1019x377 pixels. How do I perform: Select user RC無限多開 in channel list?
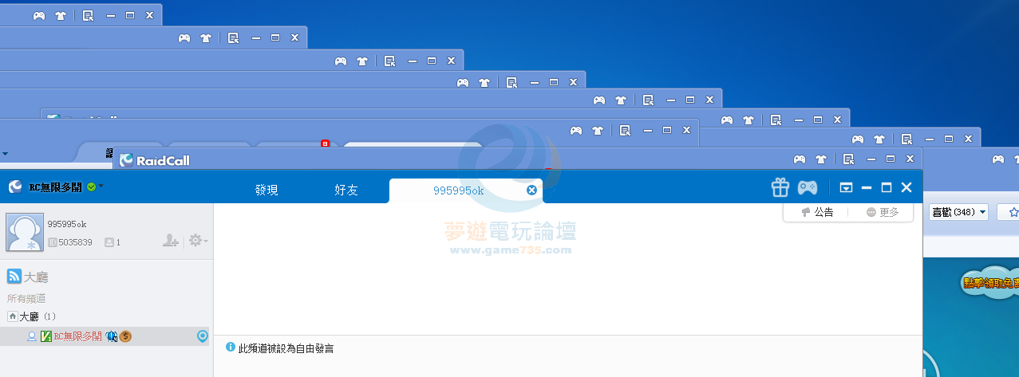tap(77, 336)
